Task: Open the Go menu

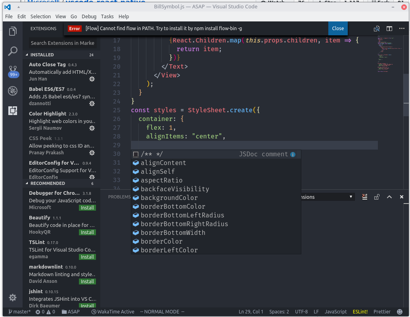Action: 74,17
